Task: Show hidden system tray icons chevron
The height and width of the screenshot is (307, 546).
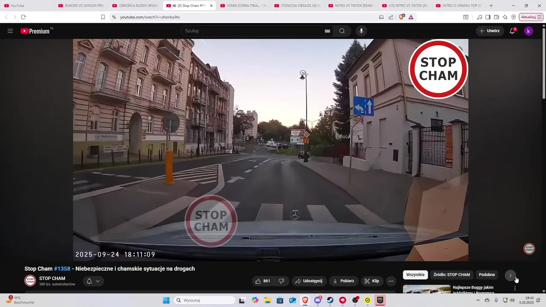Action: 478,300
